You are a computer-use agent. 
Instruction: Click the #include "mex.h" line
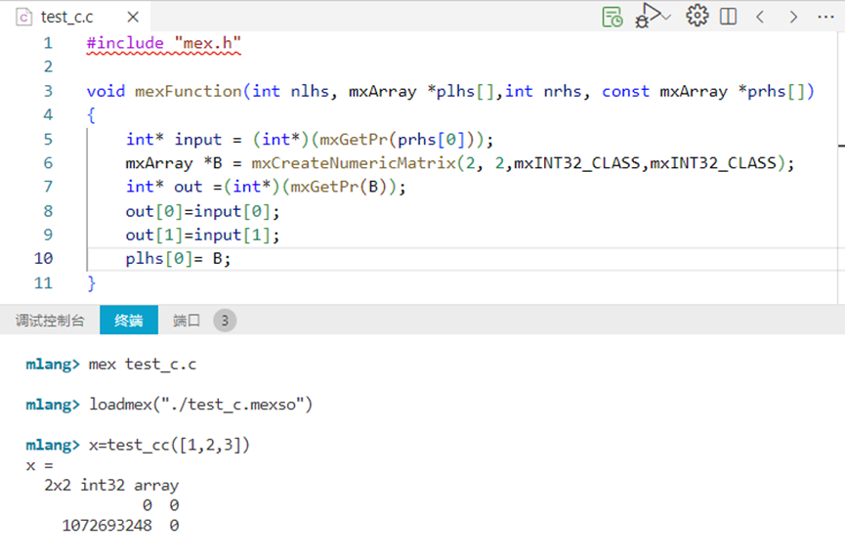pos(164,43)
